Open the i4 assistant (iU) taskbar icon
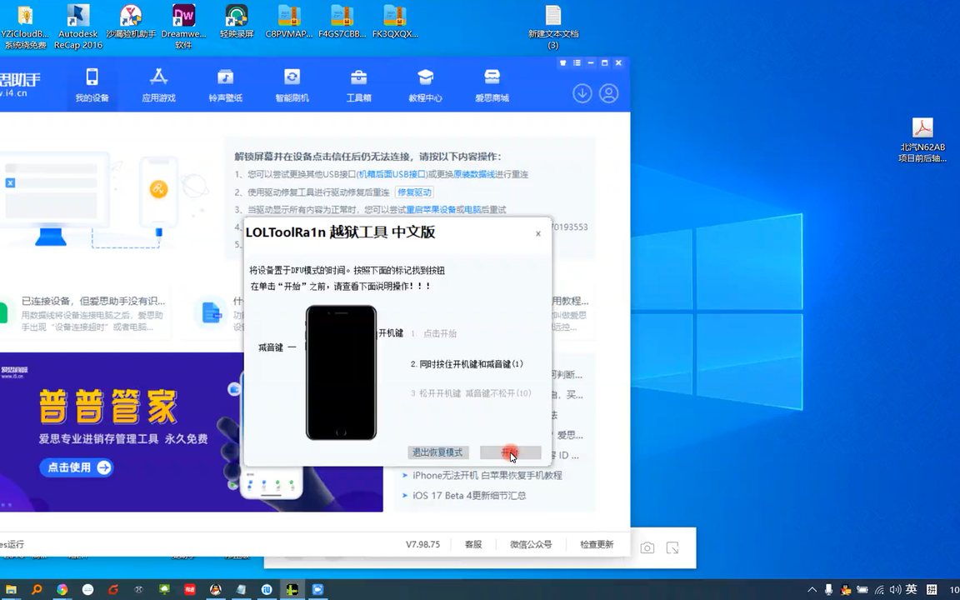Viewport: 960px width, 600px height. point(267,590)
